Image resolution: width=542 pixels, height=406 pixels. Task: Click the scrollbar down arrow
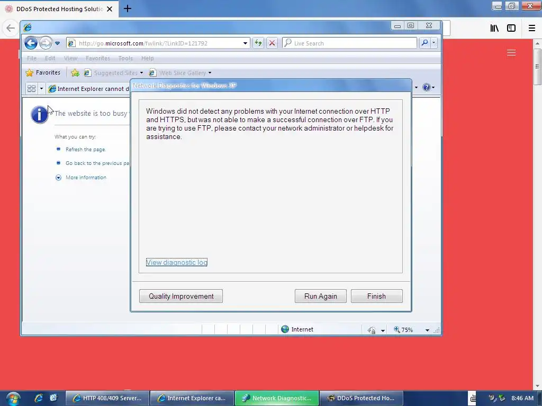537,386
